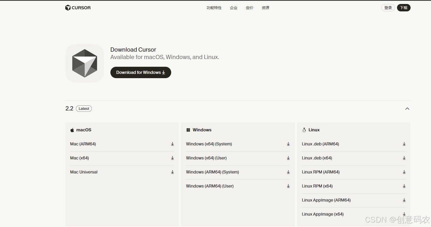
Task: Open the 资源 navigation item
Action: tap(266, 8)
